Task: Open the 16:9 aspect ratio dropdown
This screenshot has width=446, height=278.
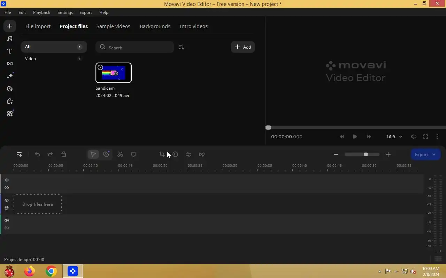Action: point(394,137)
